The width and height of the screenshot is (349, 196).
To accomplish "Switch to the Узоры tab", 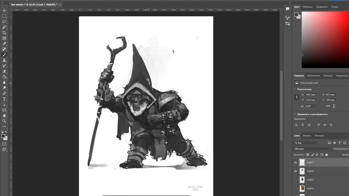I will [334, 7].
